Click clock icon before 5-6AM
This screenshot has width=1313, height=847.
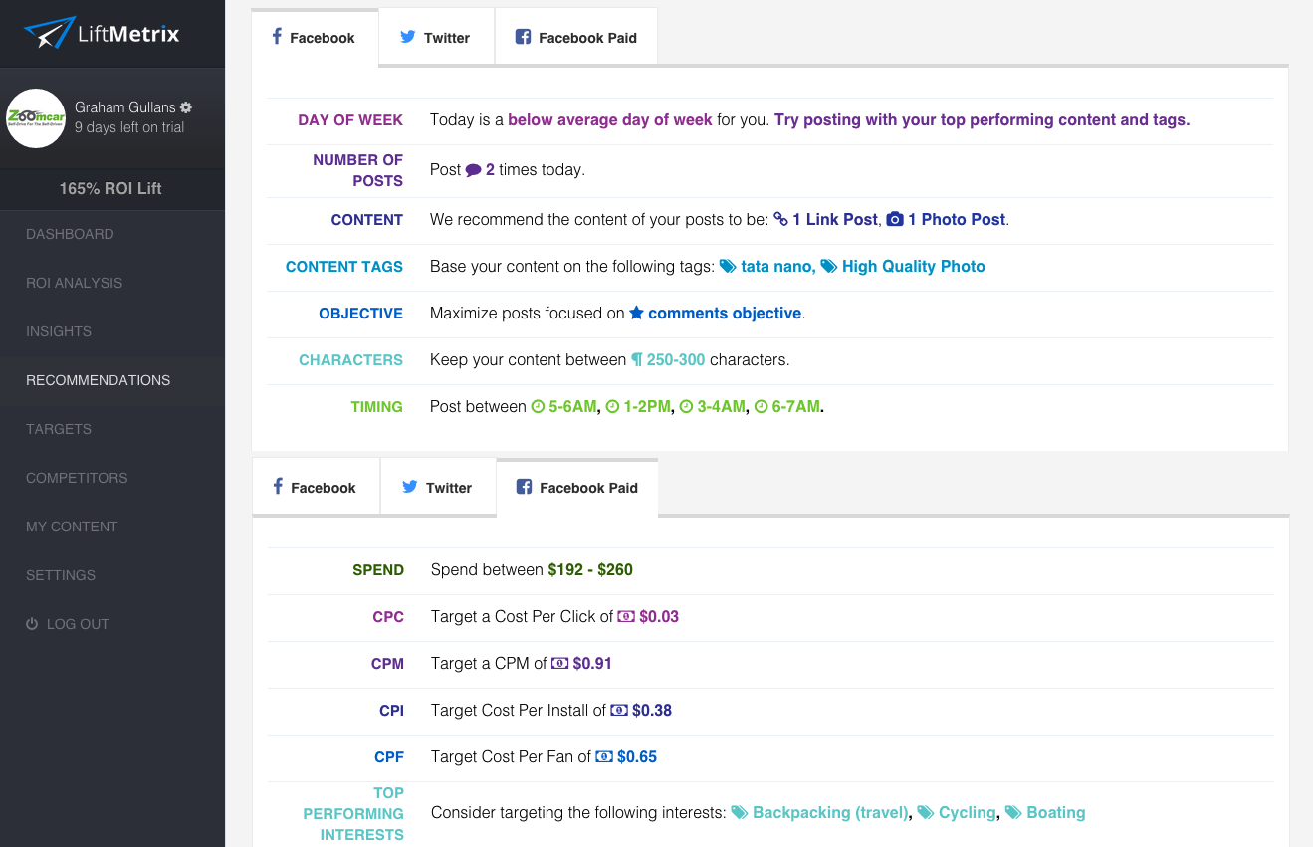tap(538, 406)
